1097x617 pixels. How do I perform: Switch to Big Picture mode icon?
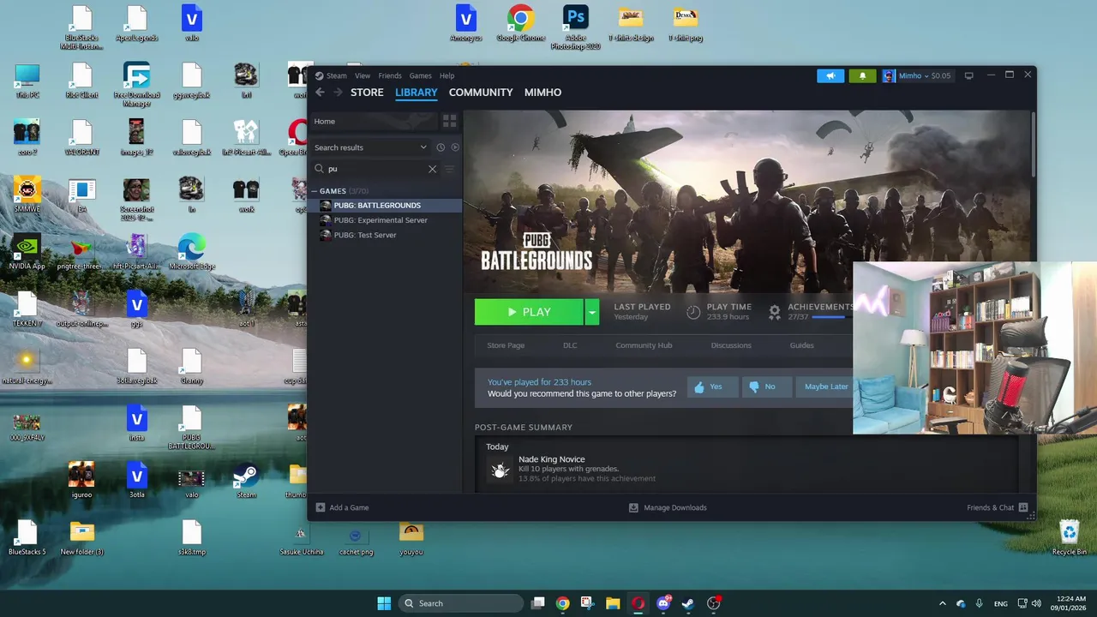(969, 75)
